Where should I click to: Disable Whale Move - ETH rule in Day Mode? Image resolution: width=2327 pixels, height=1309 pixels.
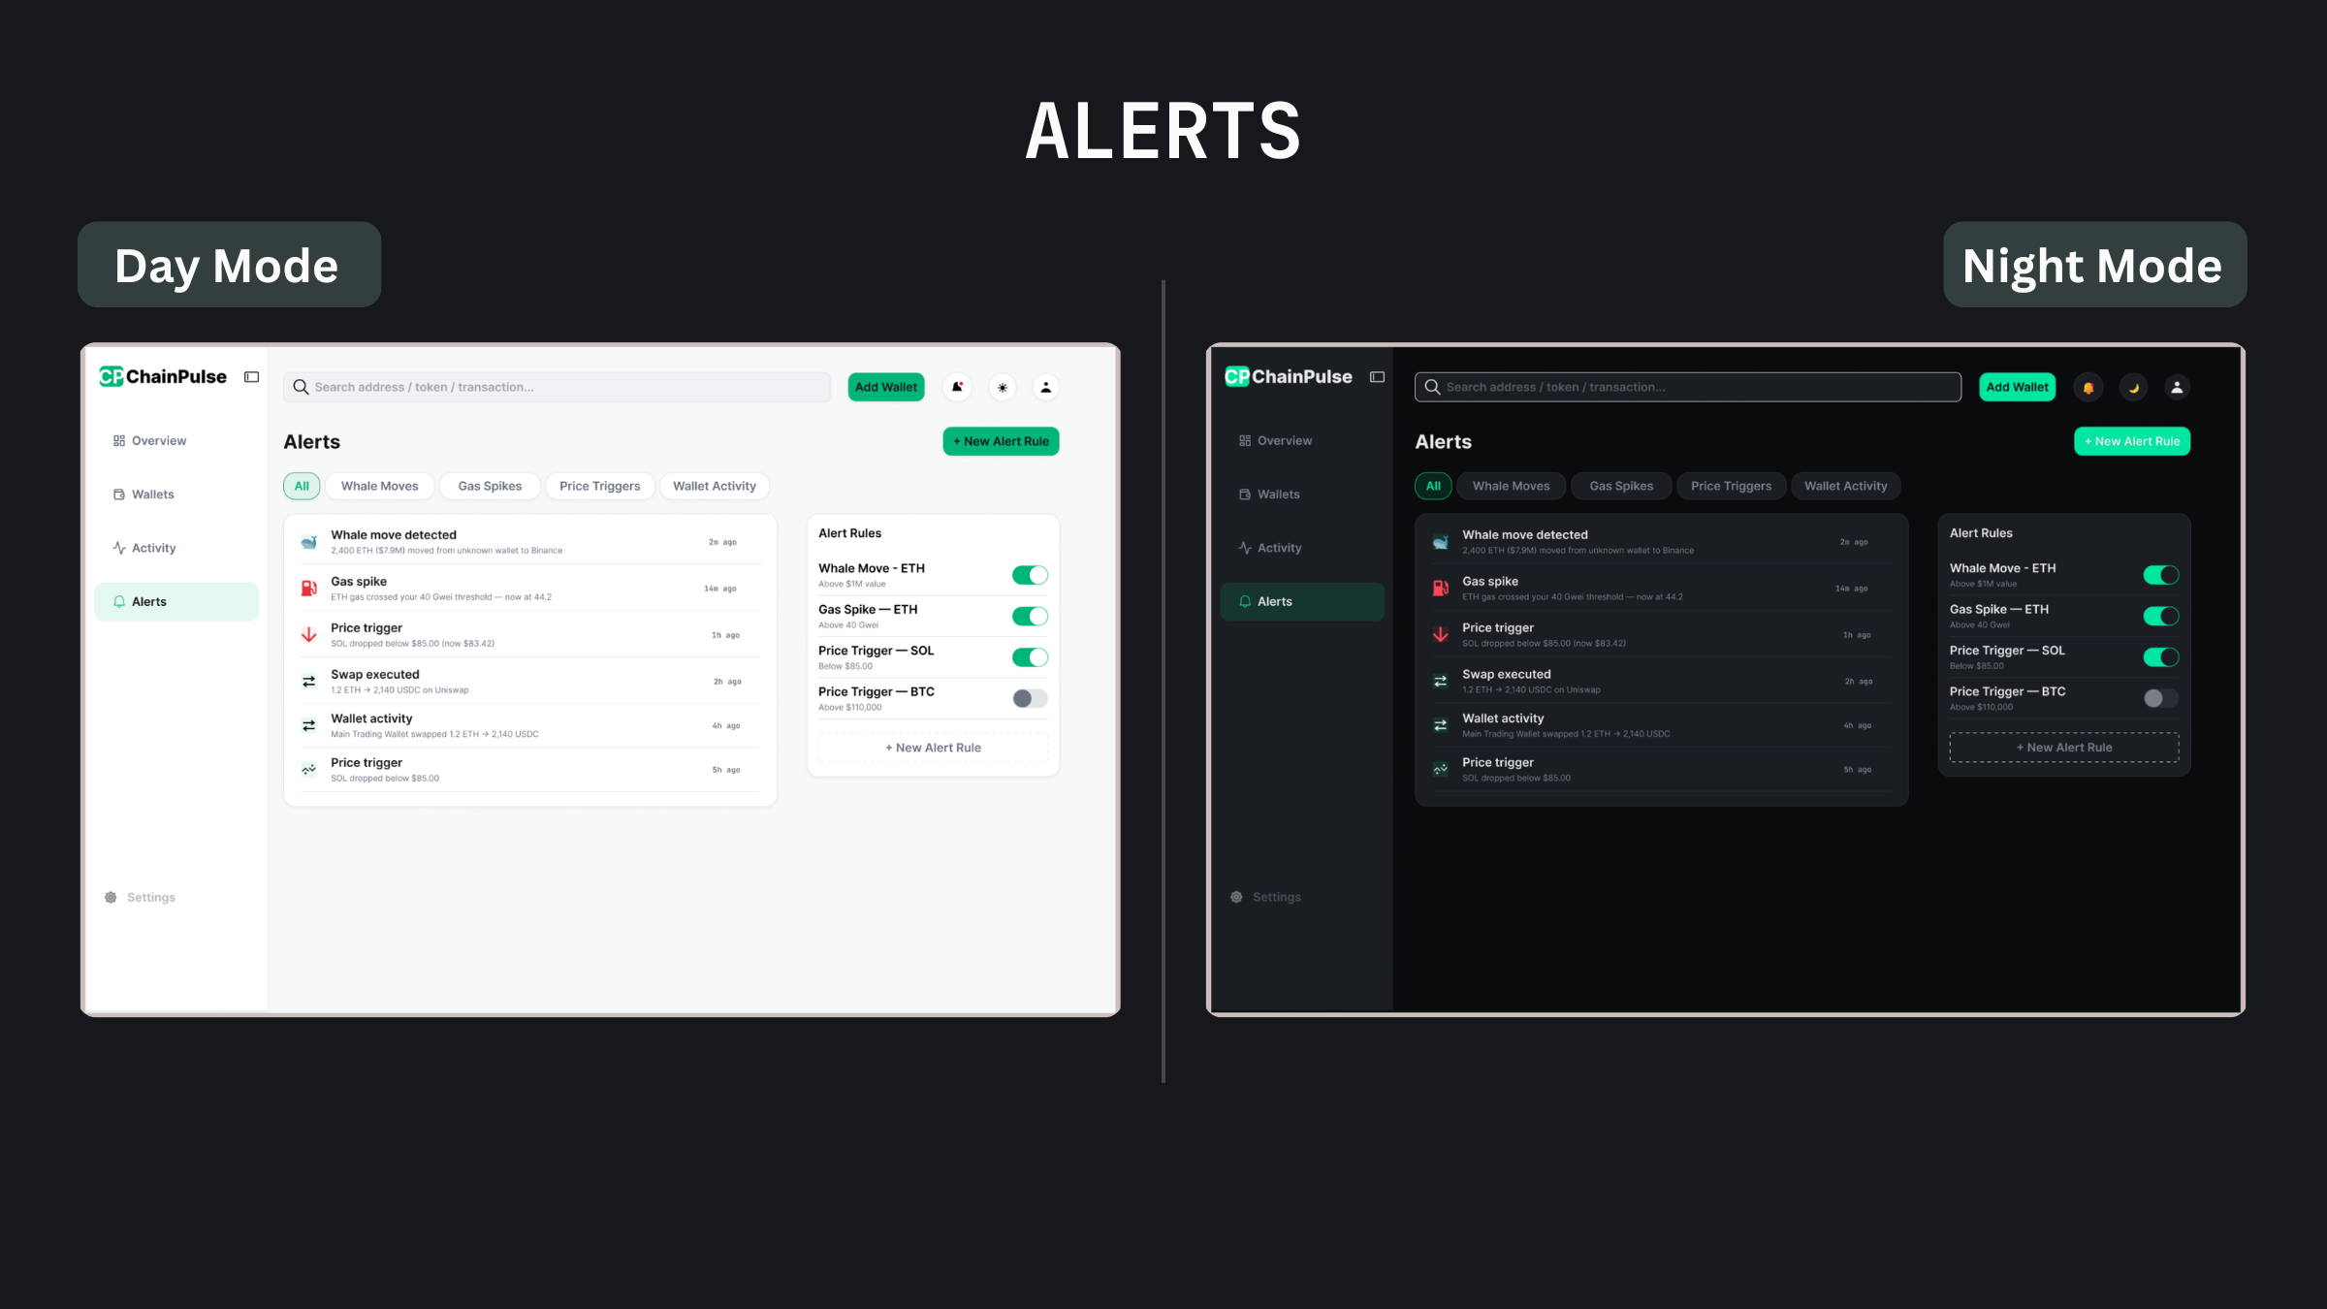(1030, 575)
